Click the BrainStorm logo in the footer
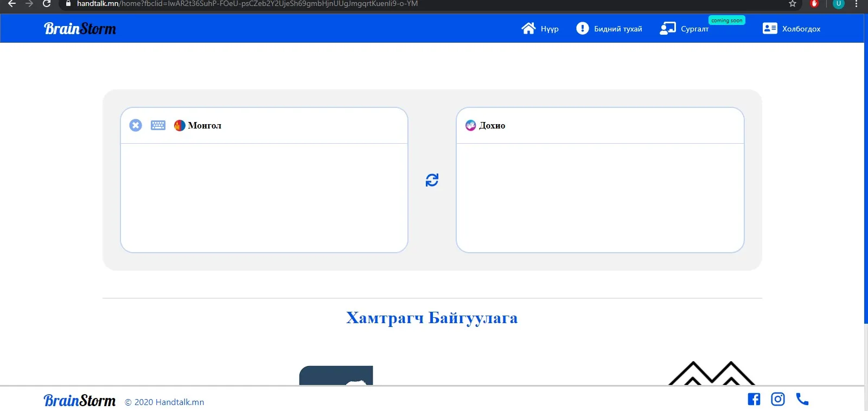868x411 pixels. pos(79,400)
